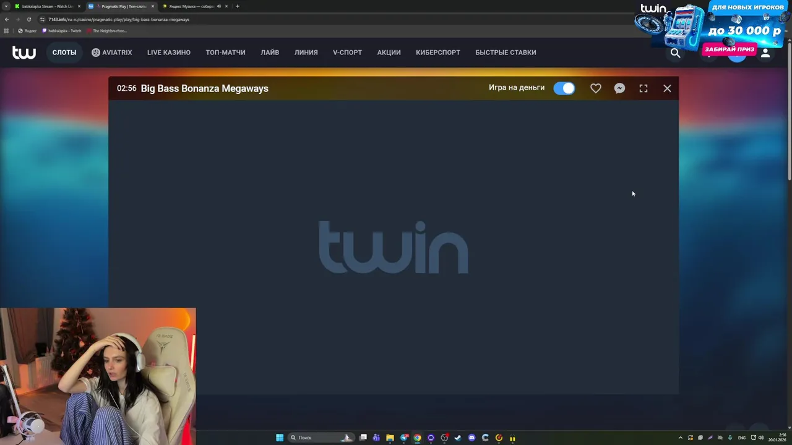Image resolution: width=792 pixels, height=445 pixels.
Task: Open the babkalapka - Twitch bookmark
Action: coord(62,31)
